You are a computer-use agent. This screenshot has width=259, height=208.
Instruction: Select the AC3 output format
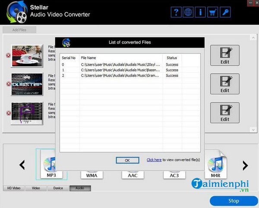174,175
